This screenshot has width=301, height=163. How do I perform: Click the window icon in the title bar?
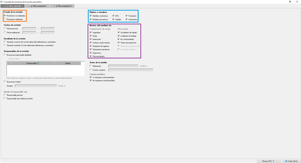tap(2, 2)
